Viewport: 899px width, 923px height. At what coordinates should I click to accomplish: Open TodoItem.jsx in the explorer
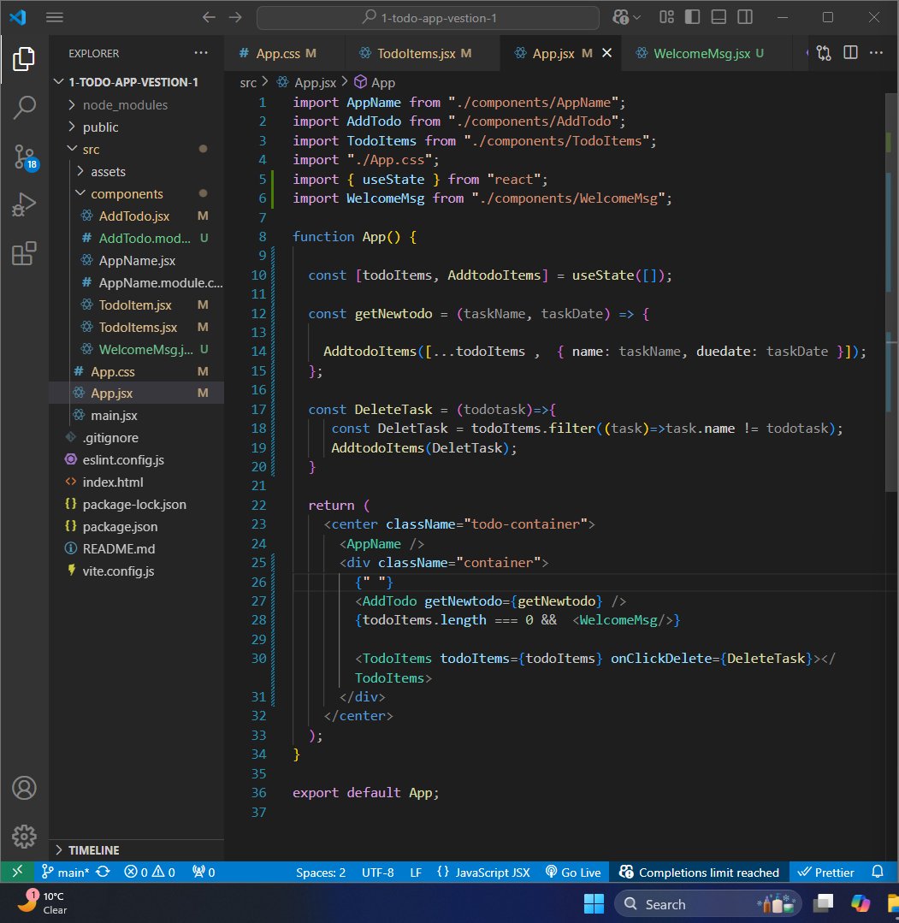pos(135,305)
